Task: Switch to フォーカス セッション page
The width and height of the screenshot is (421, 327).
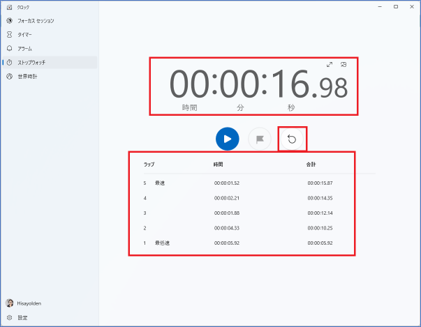Action: point(35,20)
